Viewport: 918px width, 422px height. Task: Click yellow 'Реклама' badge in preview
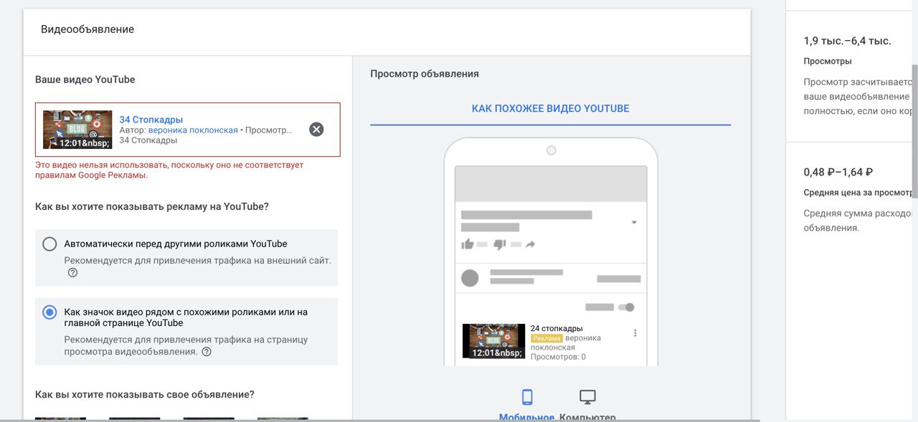coord(546,338)
